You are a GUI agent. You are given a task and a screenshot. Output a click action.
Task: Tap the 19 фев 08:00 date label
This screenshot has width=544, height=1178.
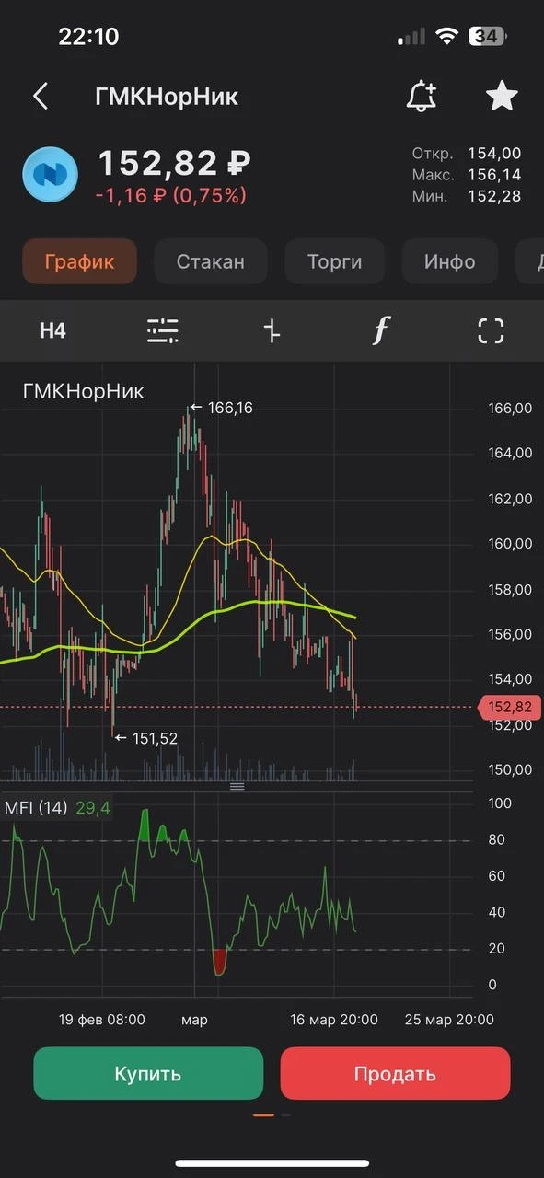(102, 1019)
